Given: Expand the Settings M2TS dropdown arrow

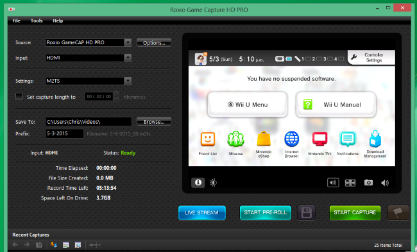Looking at the screenshot, I should click(128, 81).
